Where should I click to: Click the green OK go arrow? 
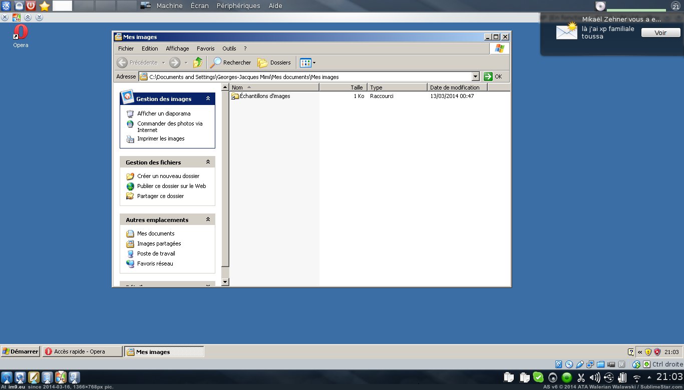[x=488, y=76]
